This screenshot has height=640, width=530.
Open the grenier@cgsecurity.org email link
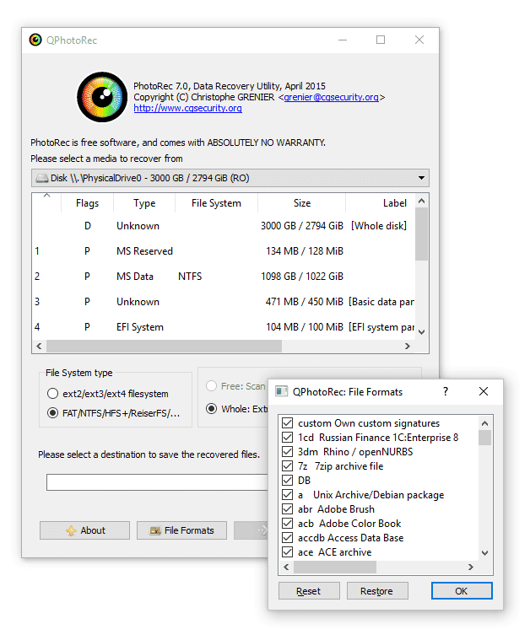(331, 97)
